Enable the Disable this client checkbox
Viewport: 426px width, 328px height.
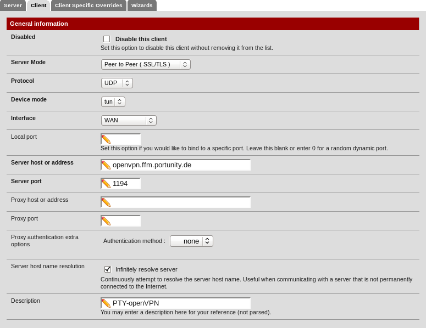(107, 39)
